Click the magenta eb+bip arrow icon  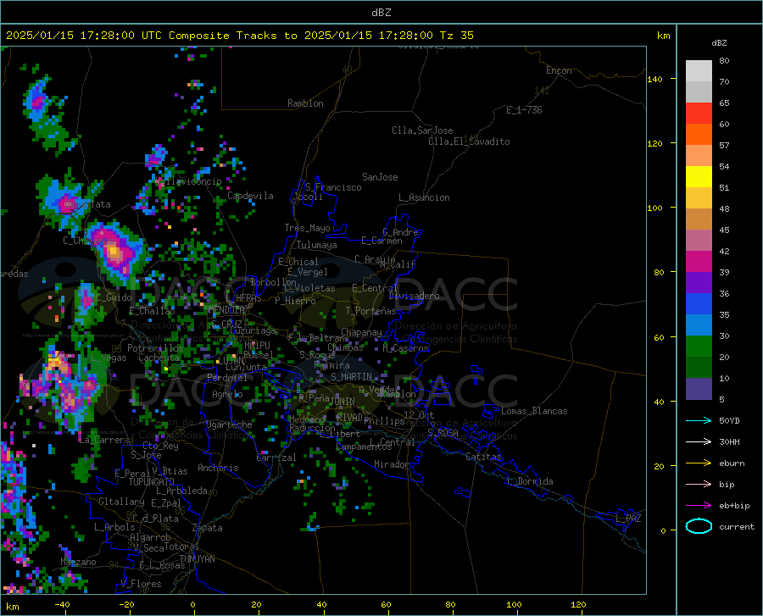coord(699,505)
